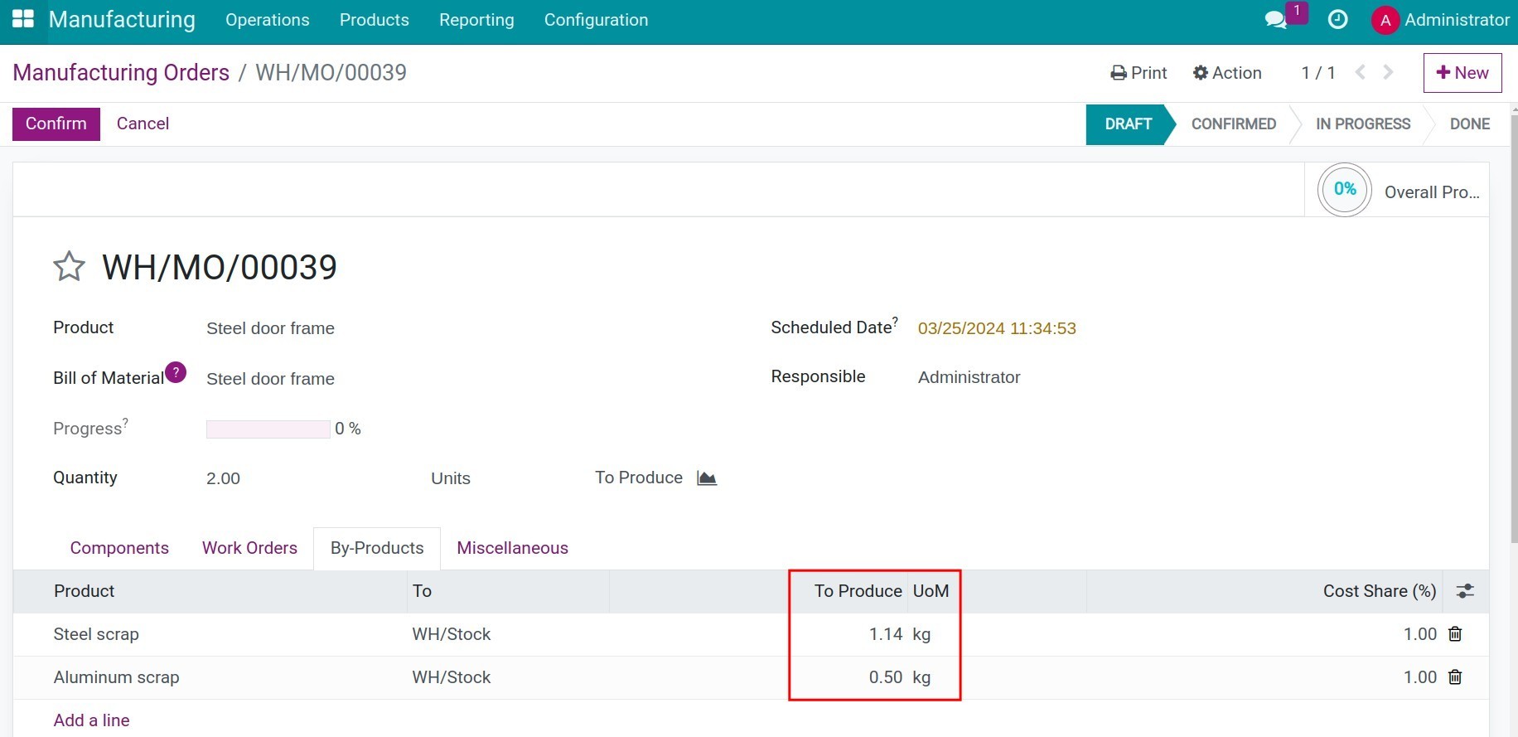Select the DONE status stage
Image resolution: width=1518 pixels, height=737 pixels.
coord(1470,124)
